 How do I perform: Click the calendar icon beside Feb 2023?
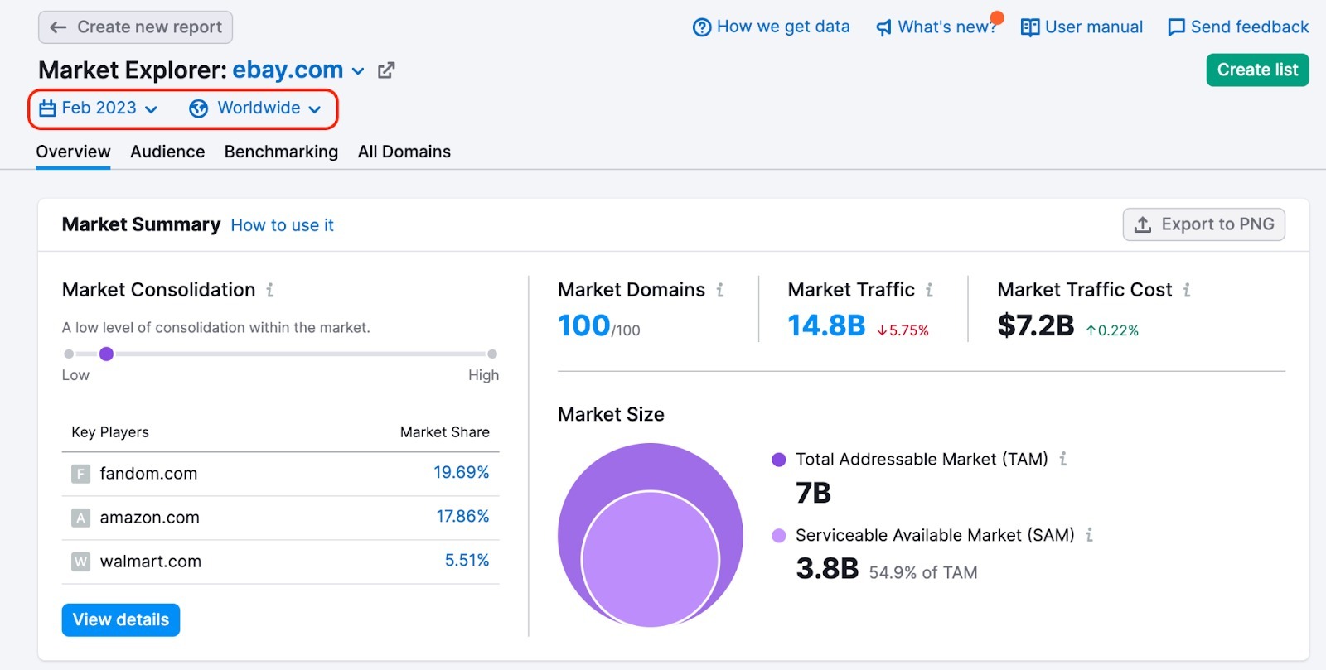click(48, 108)
